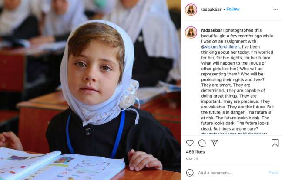Open comments via the speech bubble icon
The image size is (282, 180).
pyautogui.click(x=202, y=143)
